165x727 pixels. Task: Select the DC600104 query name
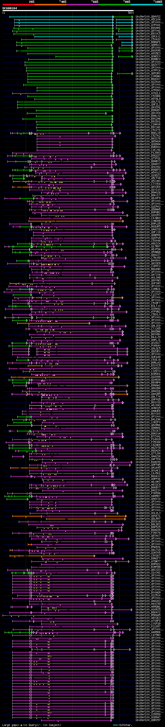pyautogui.click(x=10, y=9)
